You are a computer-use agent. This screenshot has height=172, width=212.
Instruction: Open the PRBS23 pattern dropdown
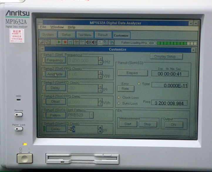click(x=92, y=115)
